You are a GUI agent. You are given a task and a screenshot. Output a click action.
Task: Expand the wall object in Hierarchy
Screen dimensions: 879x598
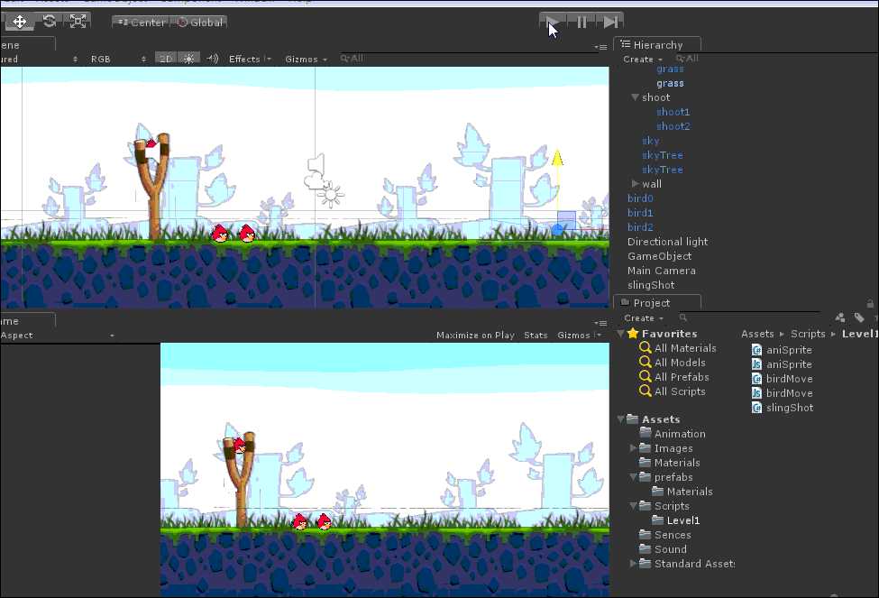pos(636,183)
